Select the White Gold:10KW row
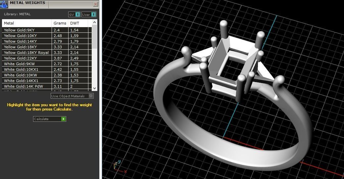 pyautogui.click(x=47, y=75)
